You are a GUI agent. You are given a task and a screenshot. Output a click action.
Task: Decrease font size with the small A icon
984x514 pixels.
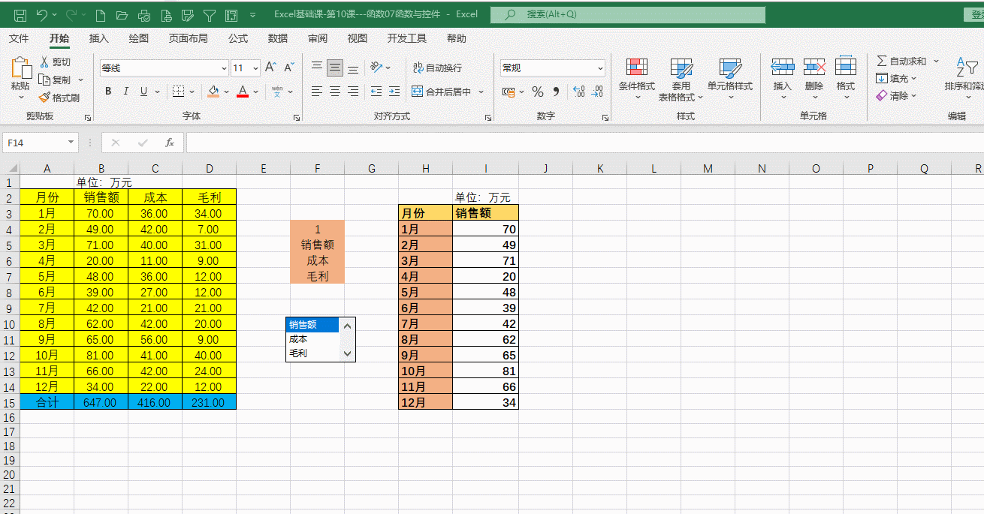[290, 68]
